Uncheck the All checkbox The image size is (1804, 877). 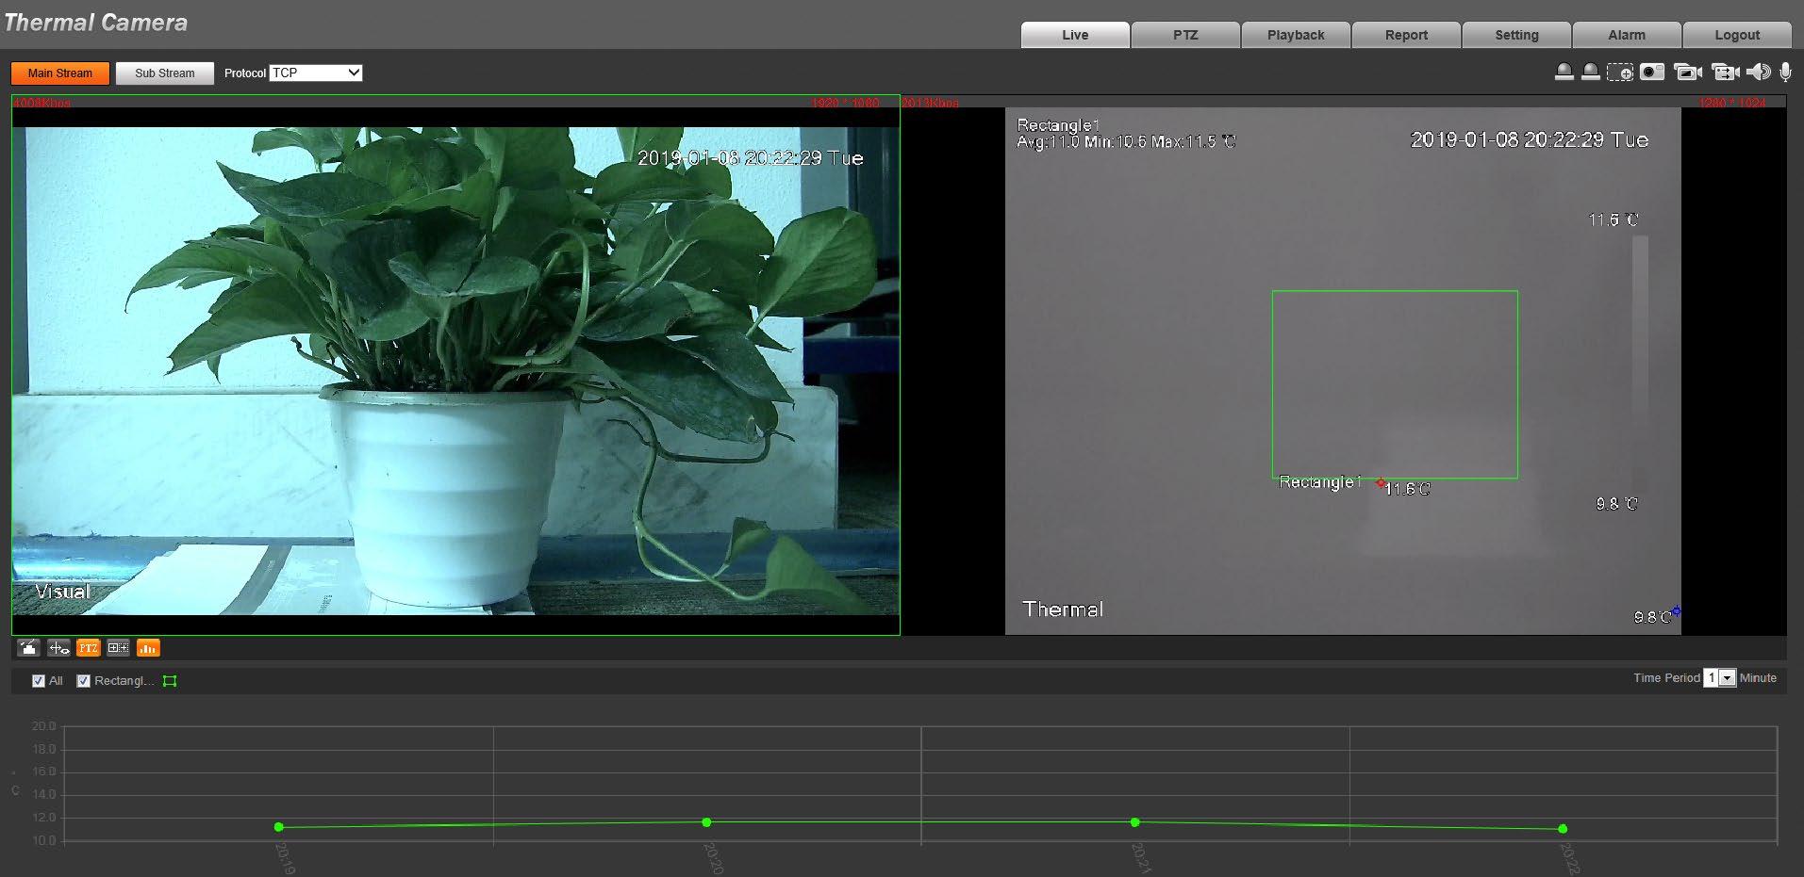click(x=39, y=681)
